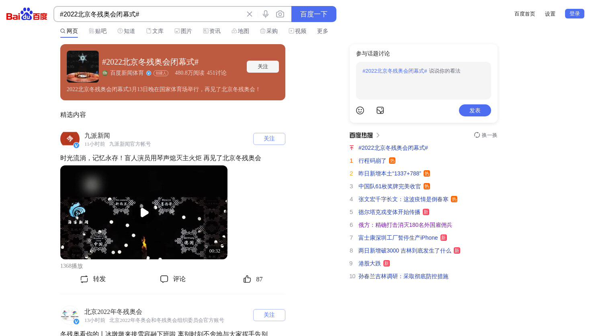Open post about blind performer extinguishing torch
This screenshot has width=594, height=336.
click(x=161, y=158)
